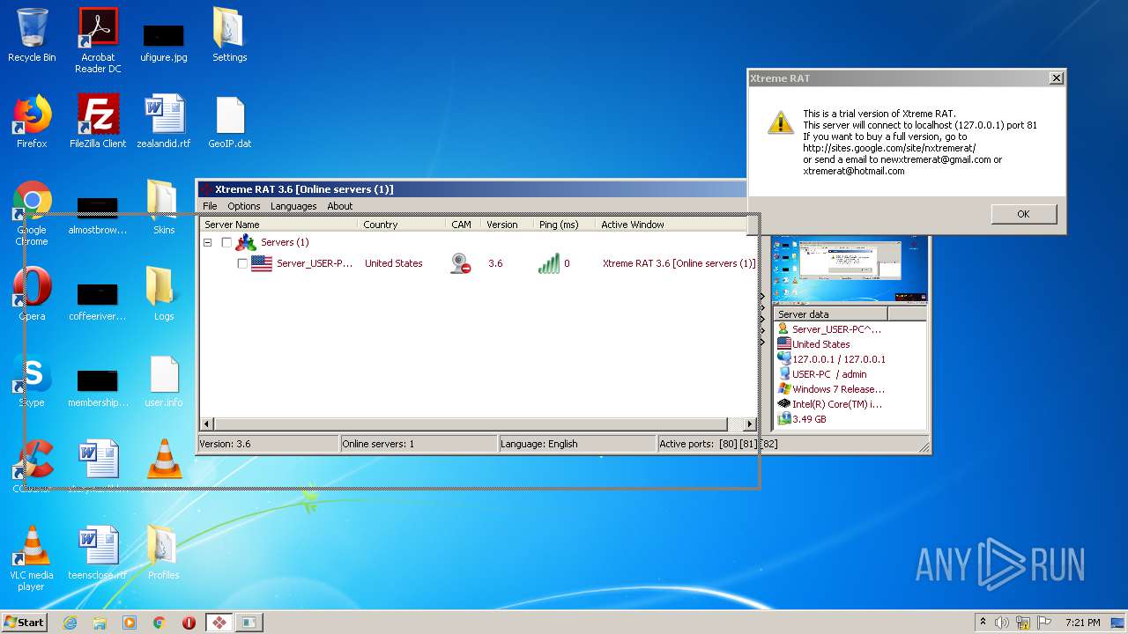
Task: Sort by the Ping (ms) column header
Action: [x=565, y=225]
